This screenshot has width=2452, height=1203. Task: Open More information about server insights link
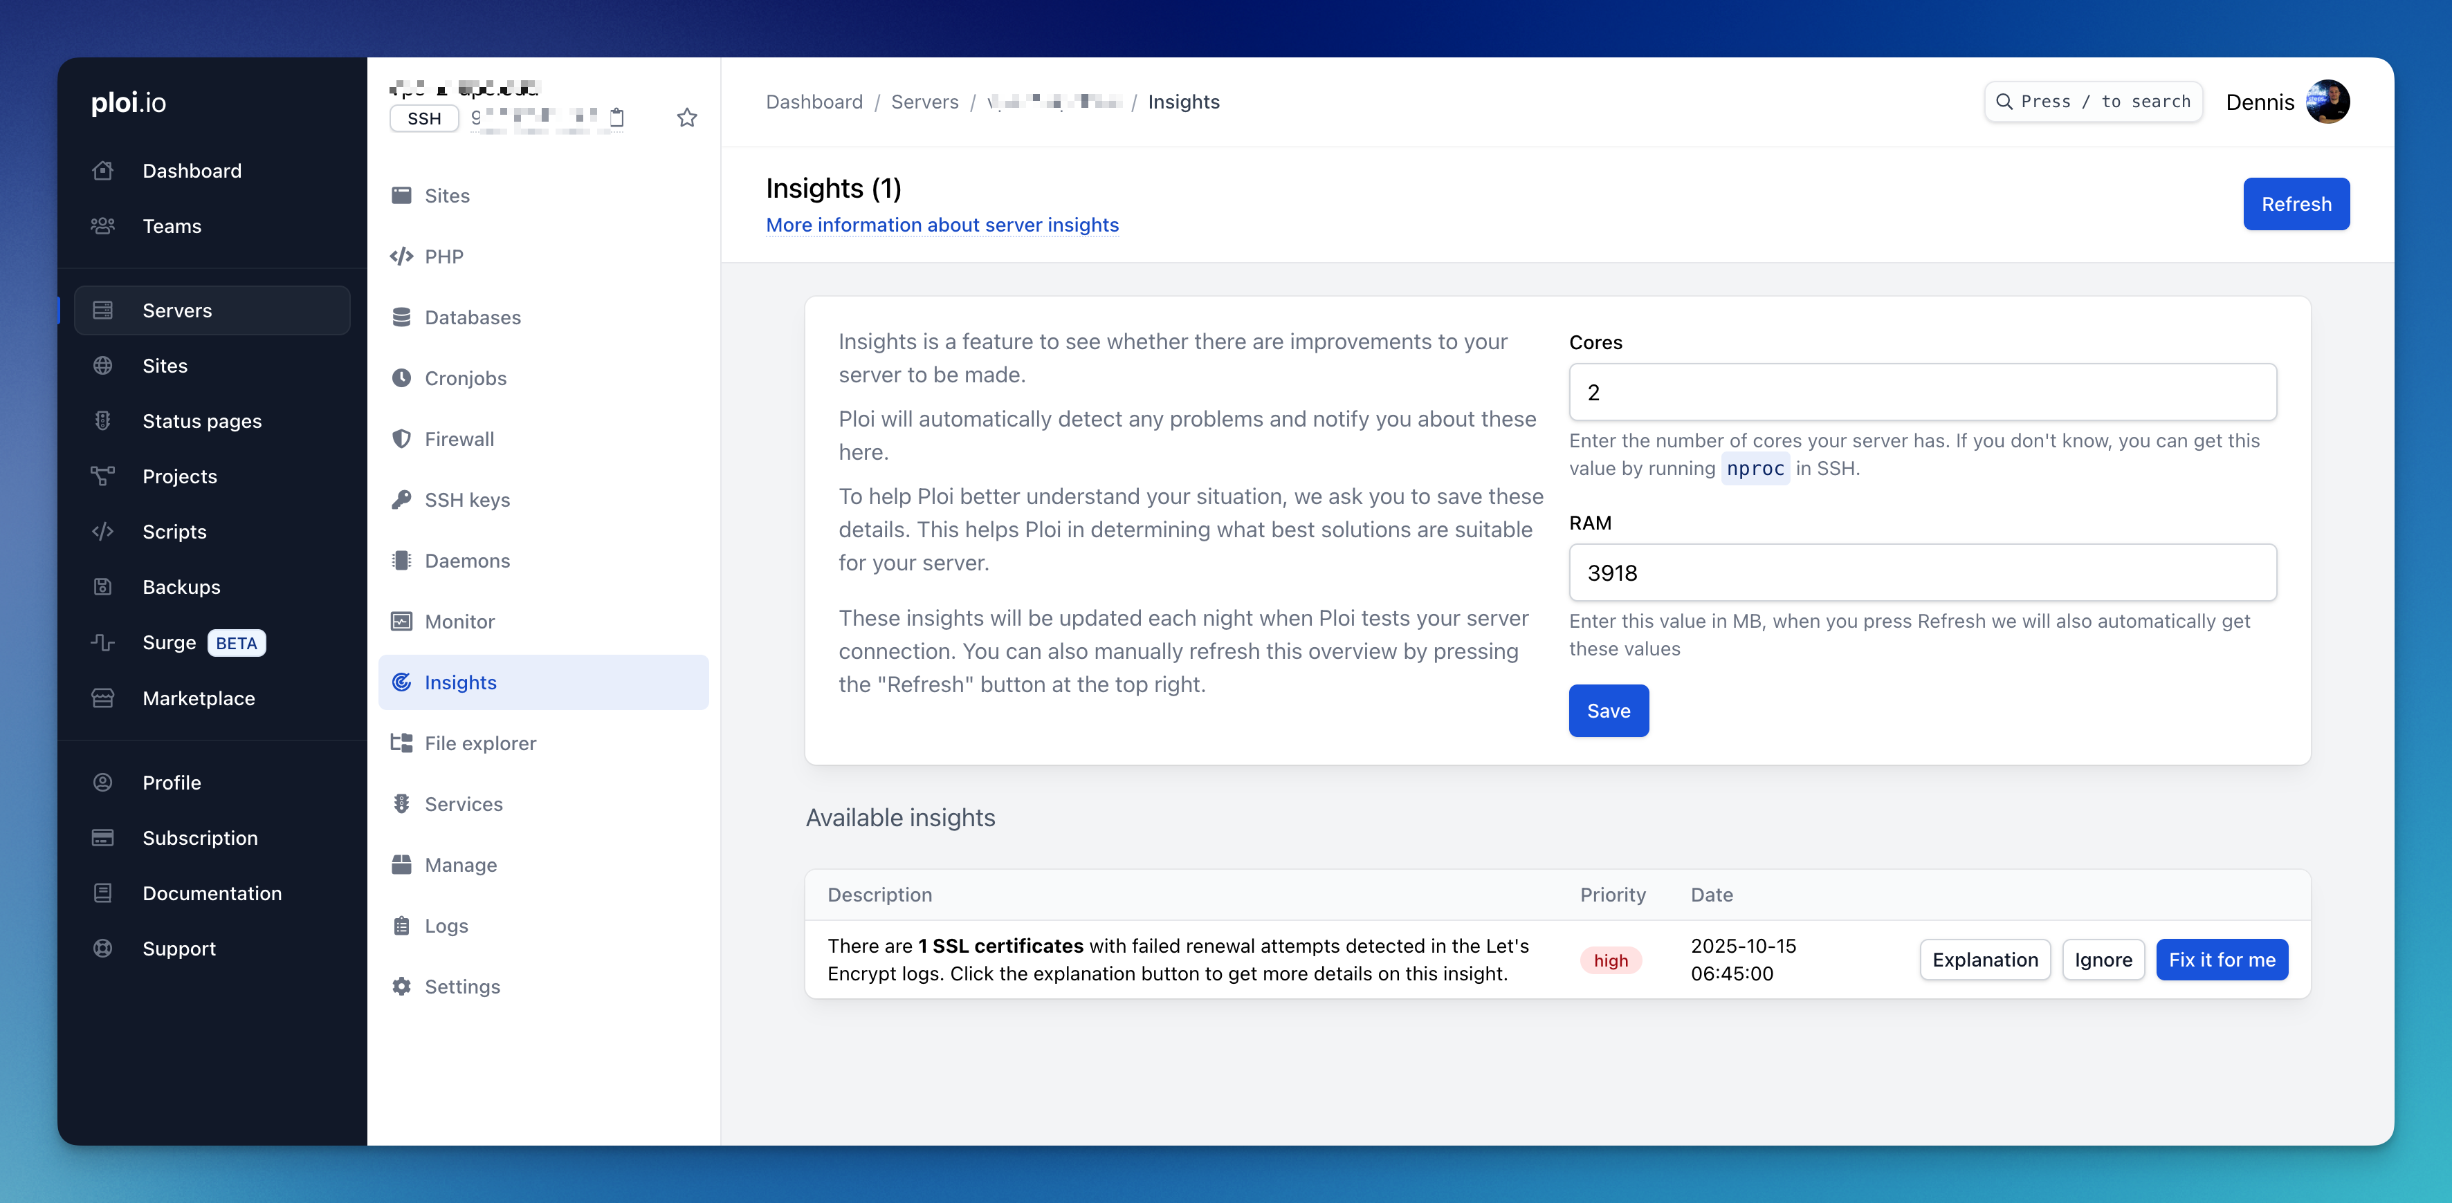tap(942, 225)
